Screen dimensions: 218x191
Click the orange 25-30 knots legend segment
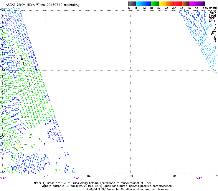coord(170,4)
